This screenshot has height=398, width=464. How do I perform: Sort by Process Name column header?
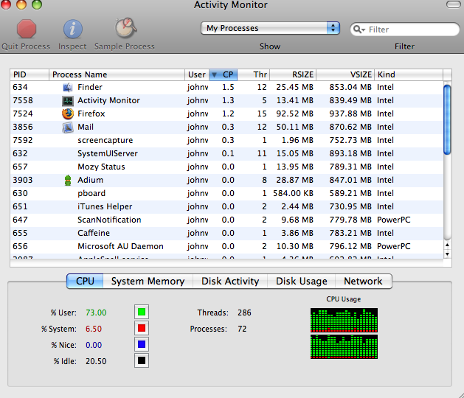coord(117,74)
